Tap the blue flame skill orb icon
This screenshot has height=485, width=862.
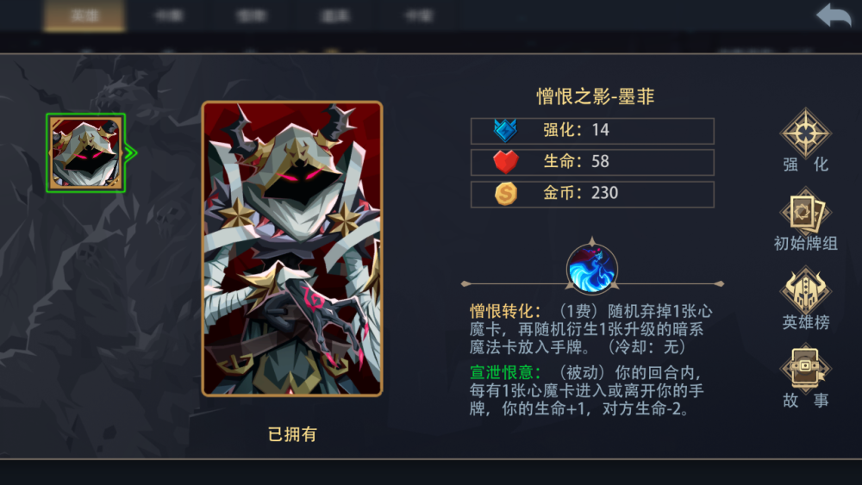592,269
